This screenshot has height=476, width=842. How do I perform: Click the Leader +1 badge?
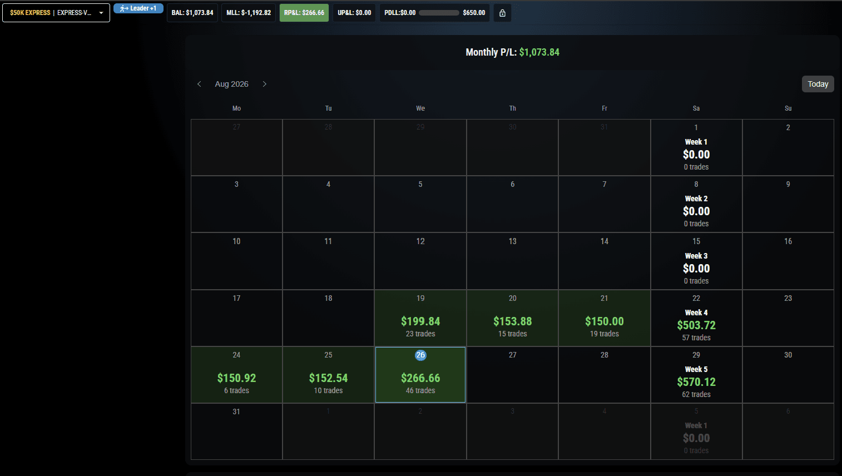138,8
